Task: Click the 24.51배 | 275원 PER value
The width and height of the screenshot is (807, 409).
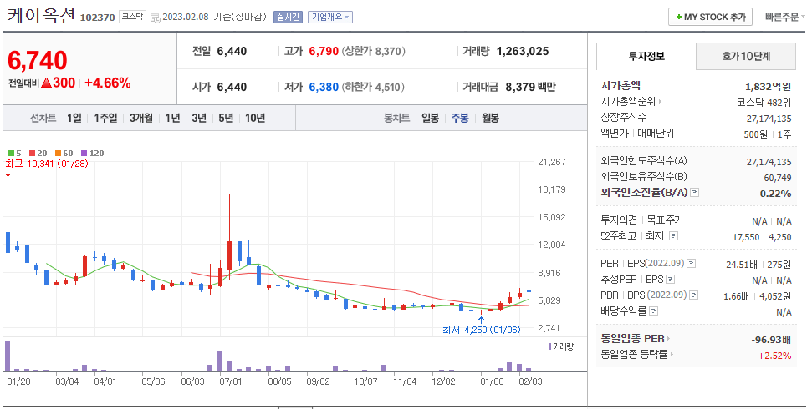Action: 758,265
